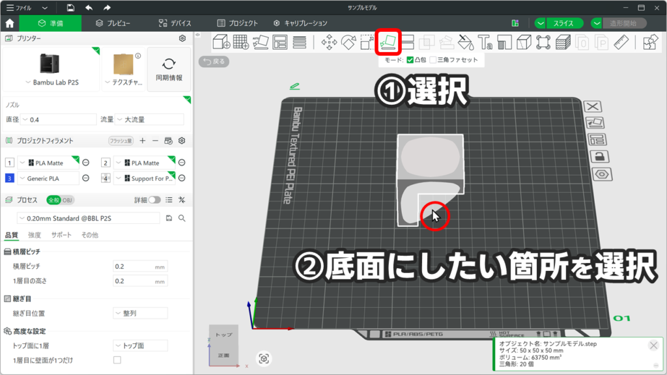Click the Add Plate grid icon

tap(240, 42)
